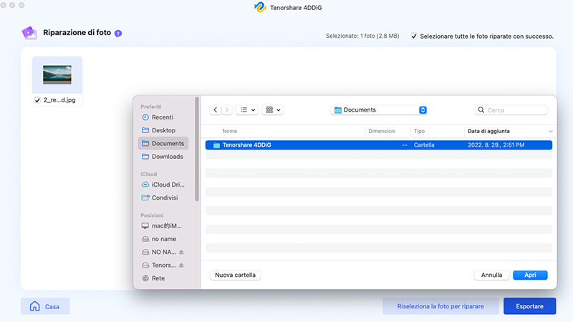Click the Riparazione di foto photo icon

pyautogui.click(x=29, y=33)
